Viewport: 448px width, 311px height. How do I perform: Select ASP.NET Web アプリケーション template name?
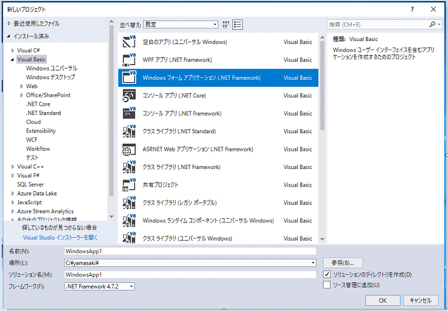coord(198,149)
